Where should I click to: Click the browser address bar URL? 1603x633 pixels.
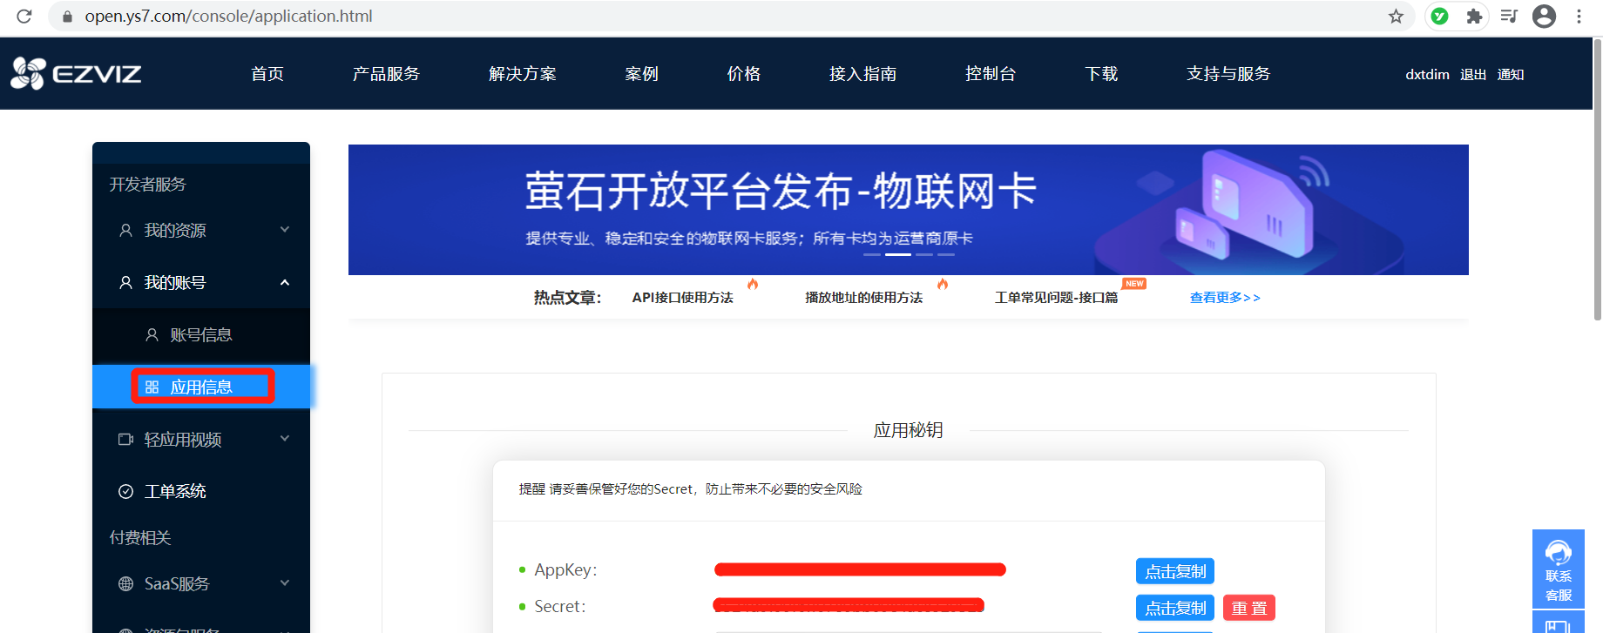pos(228,17)
